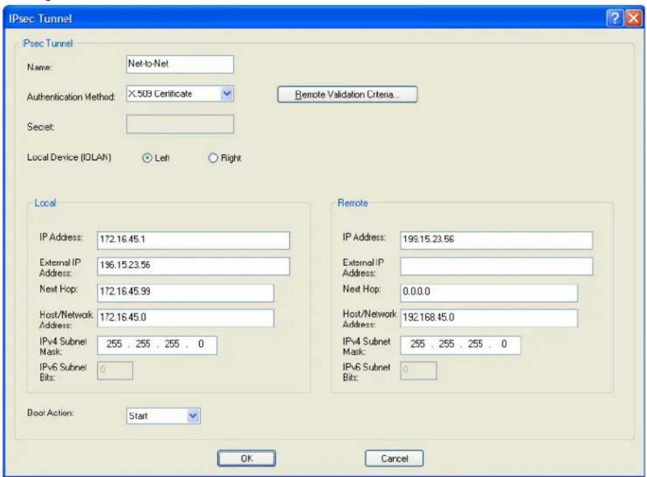Image resolution: width=647 pixels, height=477 pixels.
Task: Click the IPsec Tunnel window title text
Action: 41,18
